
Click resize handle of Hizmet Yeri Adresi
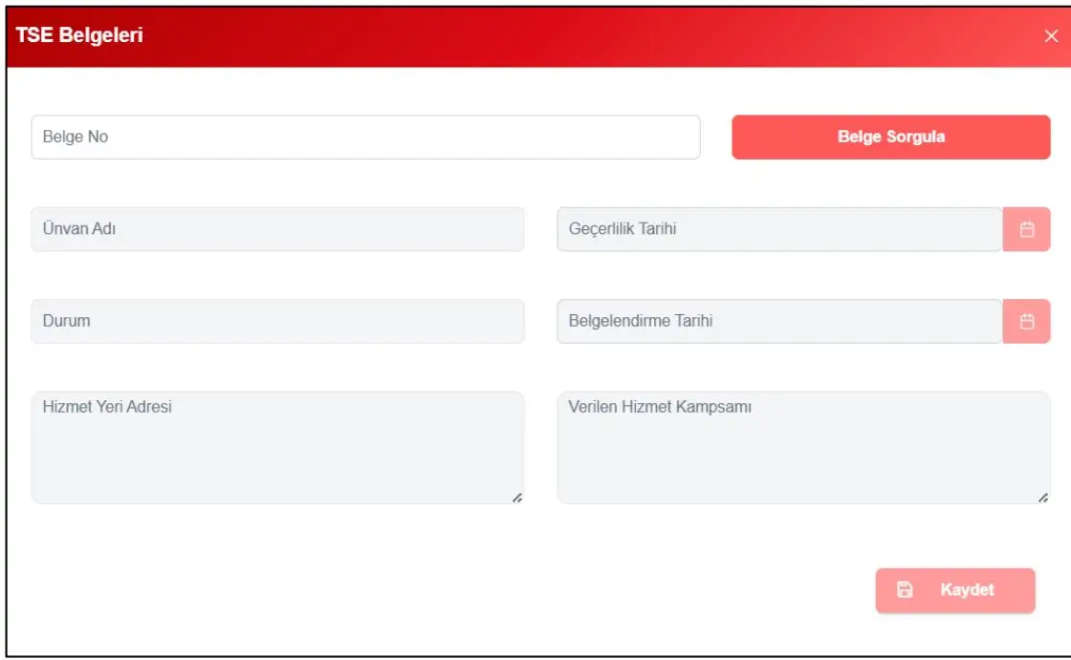(517, 498)
